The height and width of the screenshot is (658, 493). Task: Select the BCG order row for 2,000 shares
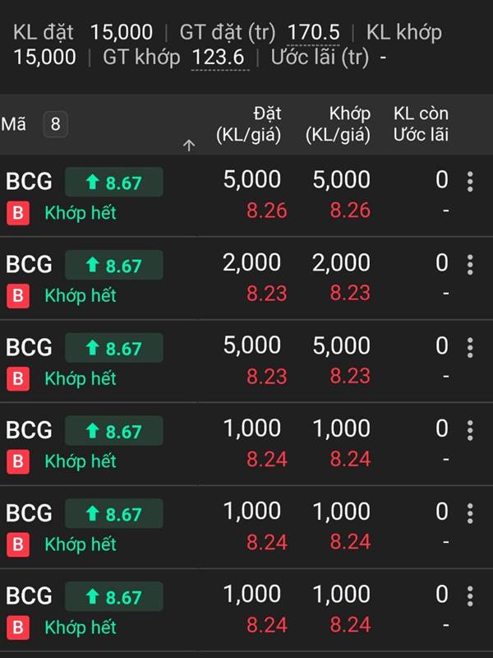(246, 278)
